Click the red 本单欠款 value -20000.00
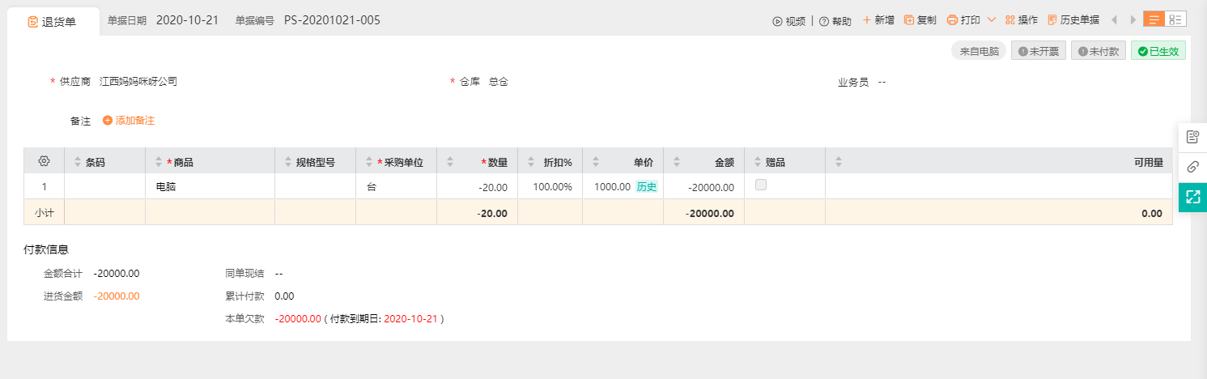The width and height of the screenshot is (1207, 379). [x=298, y=319]
